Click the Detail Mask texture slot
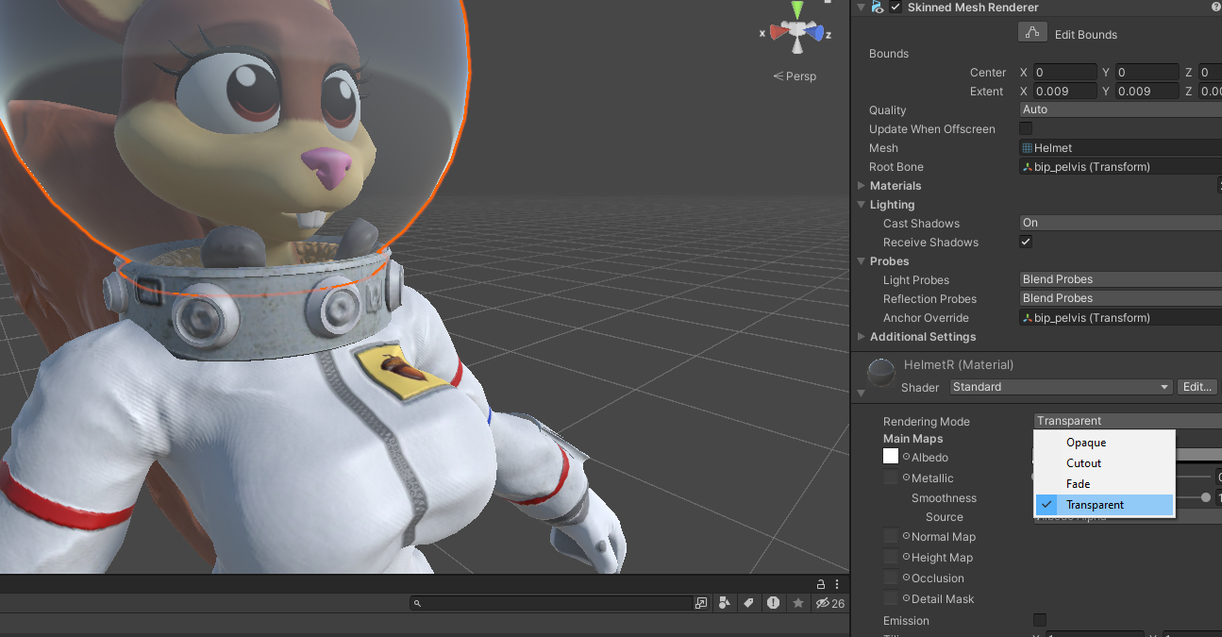 pyautogui.click(x=891, y=598)
